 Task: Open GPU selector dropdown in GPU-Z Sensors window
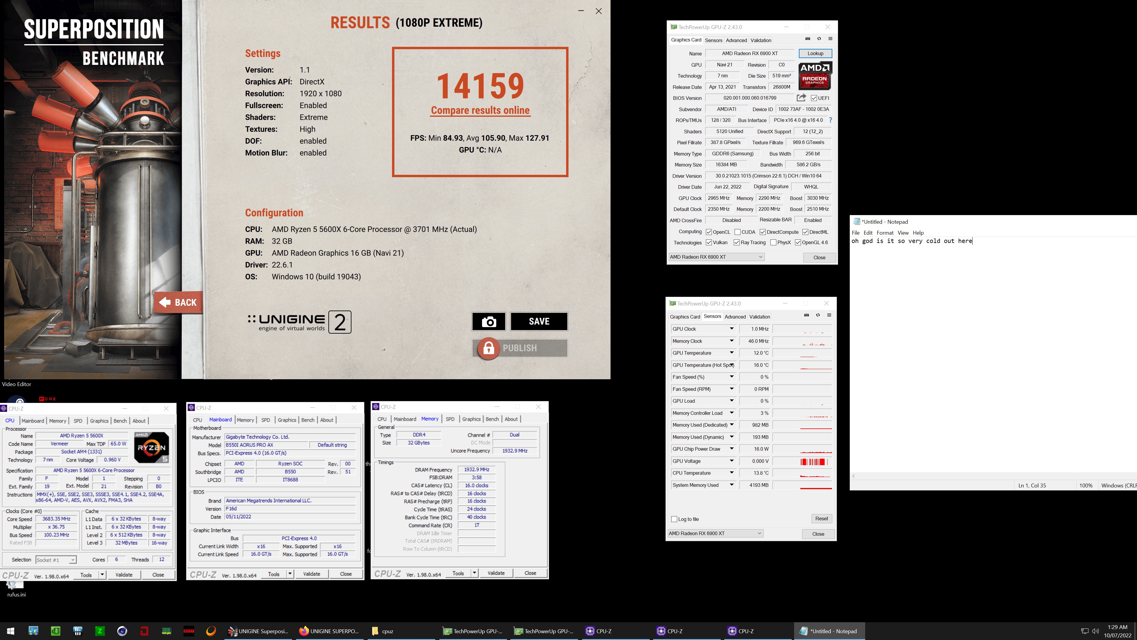coord(715,534)
